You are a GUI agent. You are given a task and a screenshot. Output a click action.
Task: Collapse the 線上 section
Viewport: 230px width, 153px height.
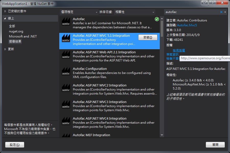(5, 18)
